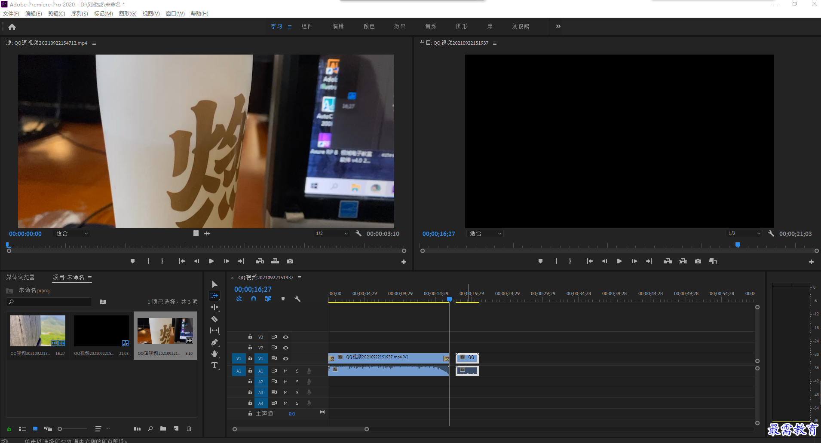Screen dimensions: 821x443
Task: Add marker in timeline panel
Action: (x=283, y=299)
